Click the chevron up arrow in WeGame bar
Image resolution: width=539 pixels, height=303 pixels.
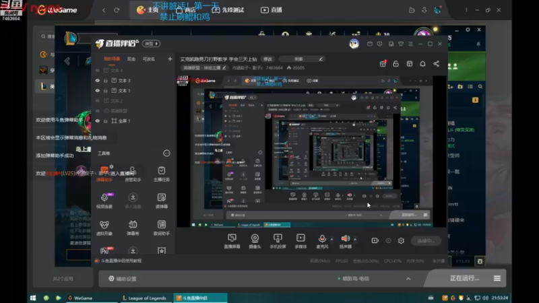tap(408, 279)
